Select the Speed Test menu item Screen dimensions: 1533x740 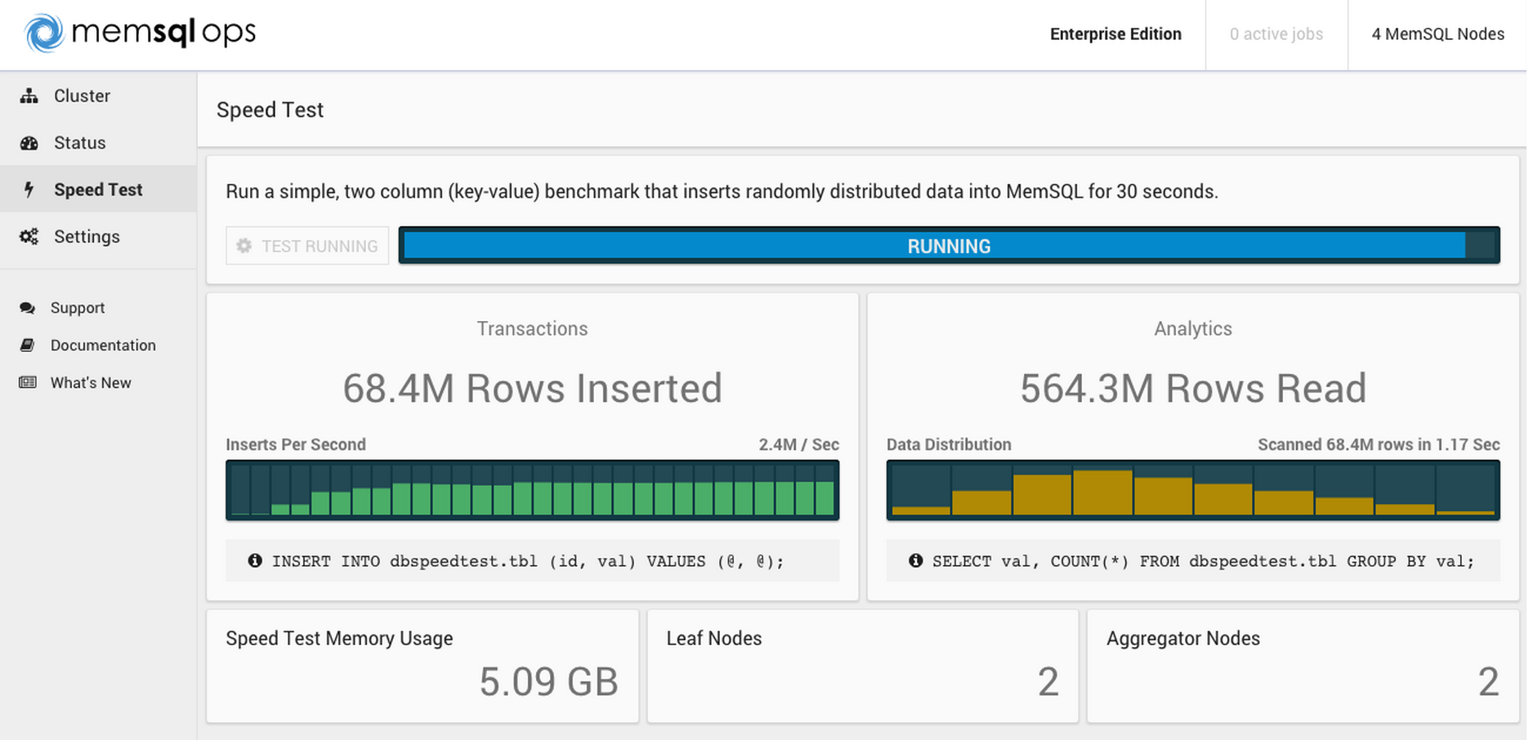pos(98,189)
